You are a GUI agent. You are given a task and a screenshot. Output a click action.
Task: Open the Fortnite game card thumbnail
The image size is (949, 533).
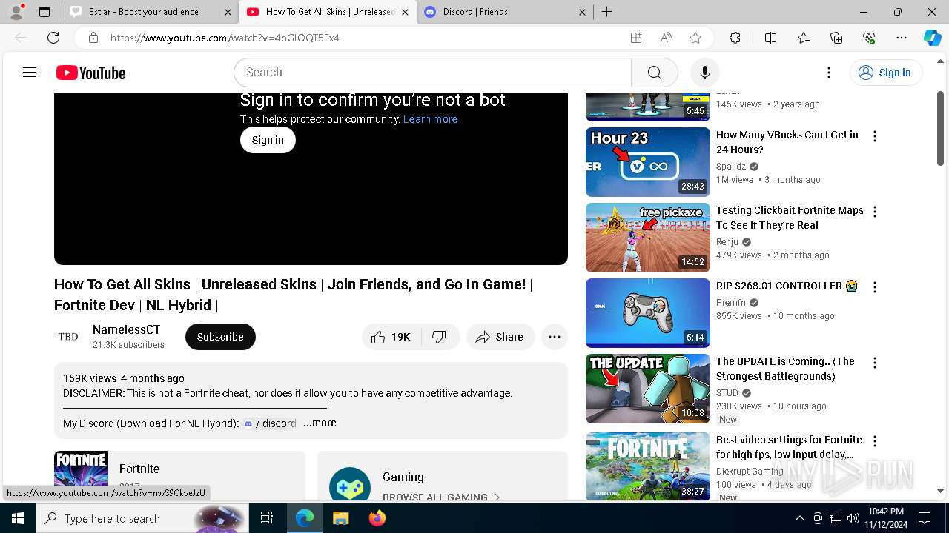[x=81, y=475]
